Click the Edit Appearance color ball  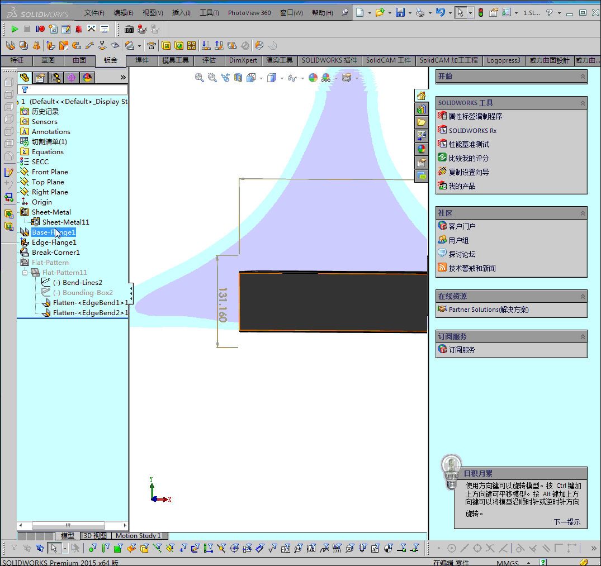313,78
